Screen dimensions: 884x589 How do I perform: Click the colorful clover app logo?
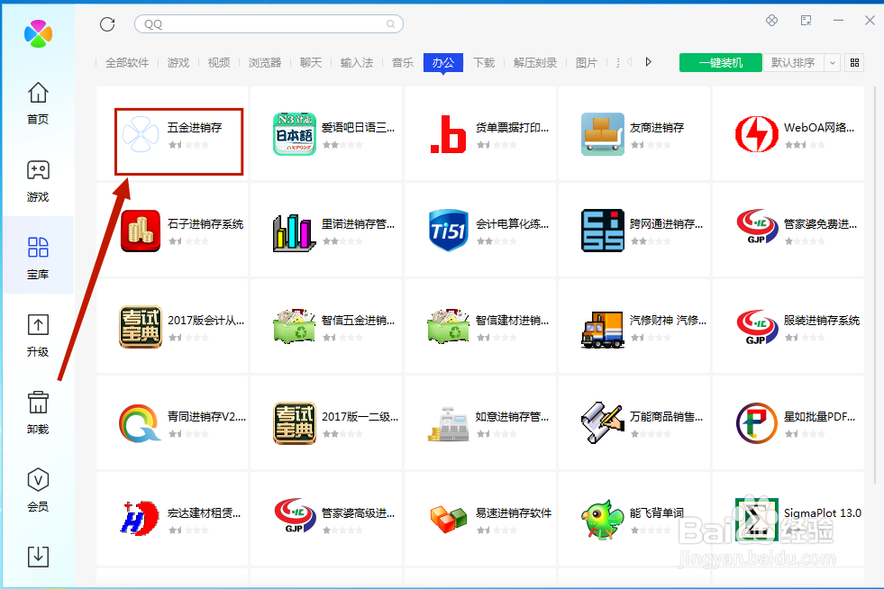click(39, 34)
